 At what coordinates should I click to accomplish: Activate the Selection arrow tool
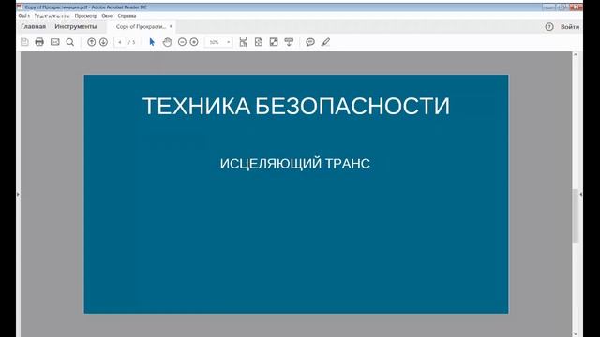[152, 42]
